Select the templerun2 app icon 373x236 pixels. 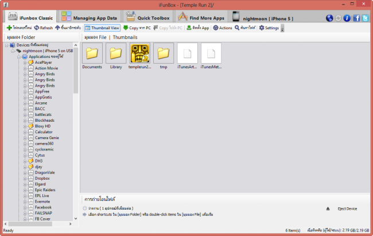[x=139, y=56]
